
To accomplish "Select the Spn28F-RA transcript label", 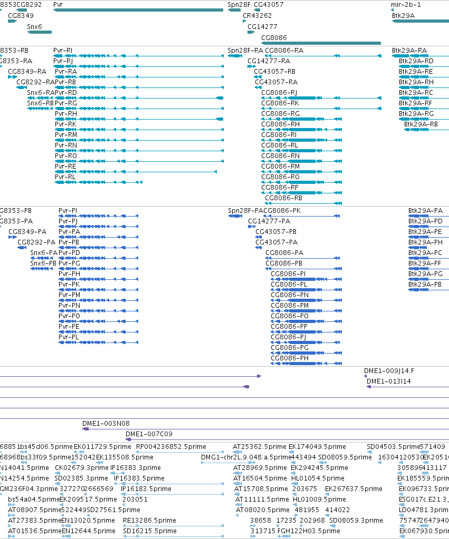I will pyautogui.click(x=245, y=51).
